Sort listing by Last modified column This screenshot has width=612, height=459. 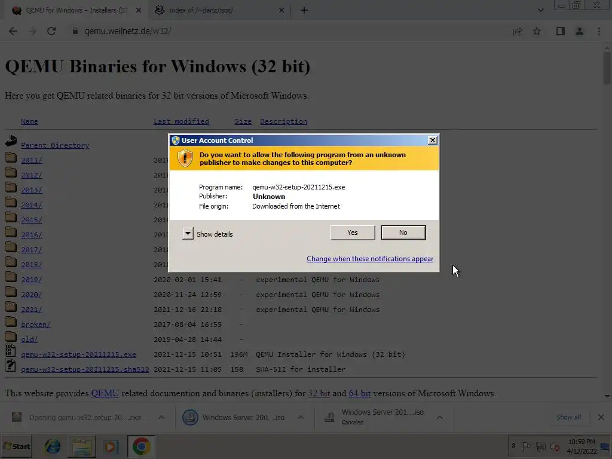tap(181, 121)
